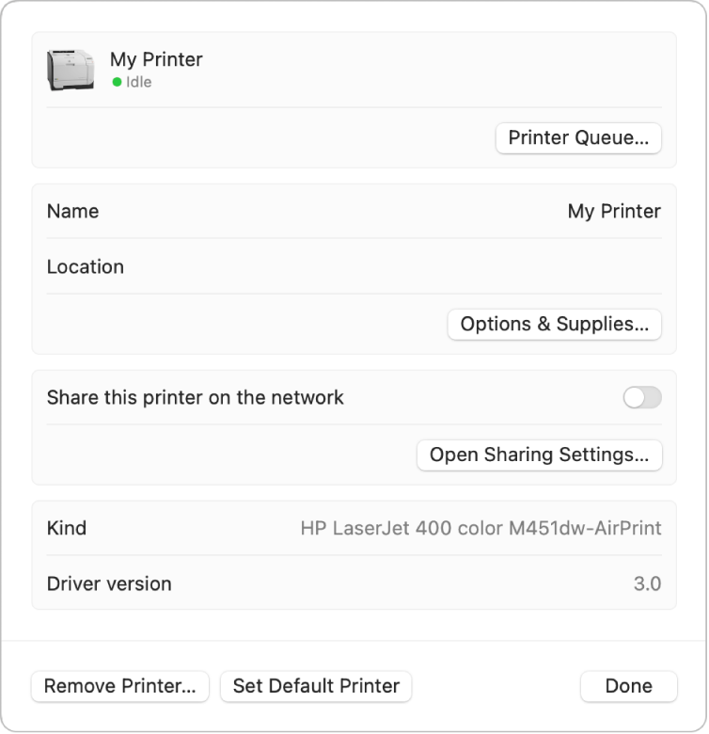Enable Share this printer on the network
709x734 pixels.
[x=642, y=398]
